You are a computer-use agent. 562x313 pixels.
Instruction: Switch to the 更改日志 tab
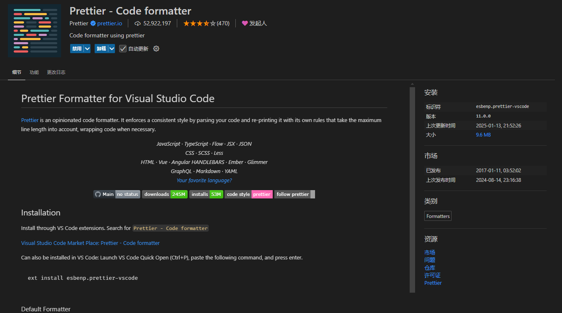(56, 72)
